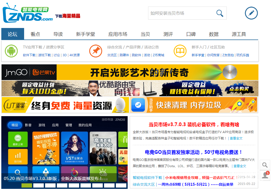Go to the 源工具 navigation item
Image resolution: width=276 pixels, height=192 pixels.
(x=239, y=34)
